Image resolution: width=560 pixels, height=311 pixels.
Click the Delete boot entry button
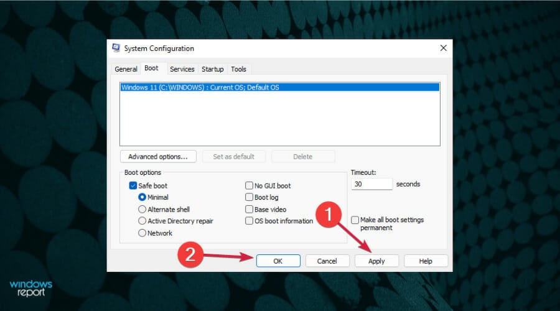[303, 156]
